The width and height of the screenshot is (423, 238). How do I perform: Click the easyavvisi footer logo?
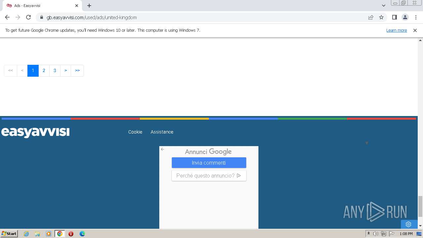(35, 132)
